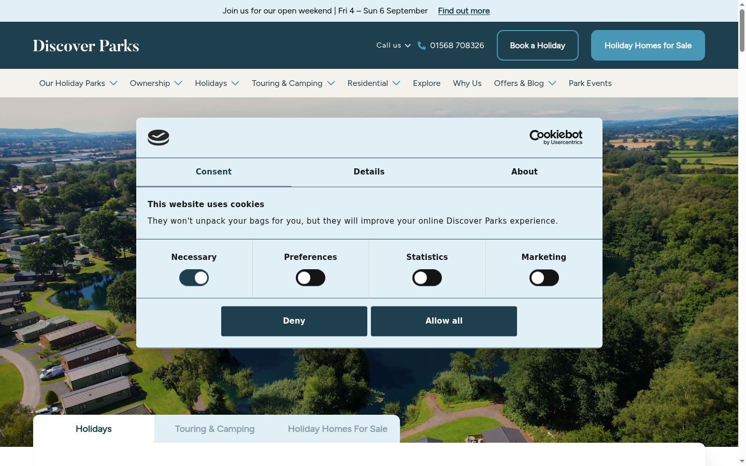Expand the Call us dropdown
The height and width of the screenshot is (466, 746).
click(394, 46)
